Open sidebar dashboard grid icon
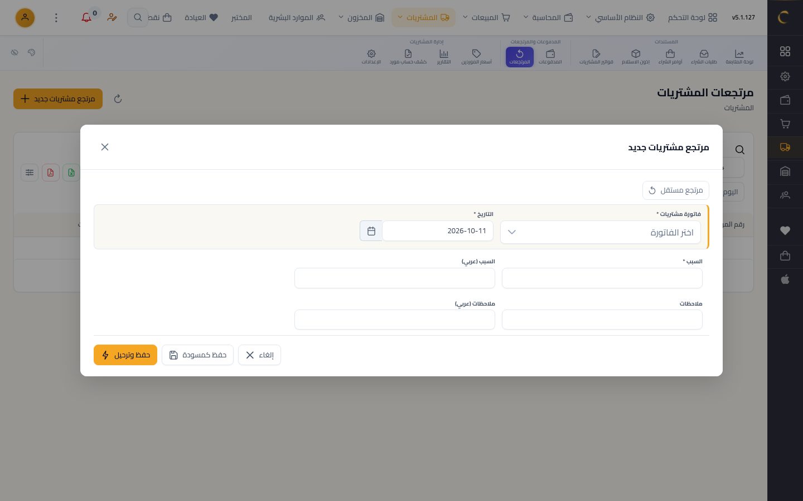Screen dimensions: 803x501 785,51
